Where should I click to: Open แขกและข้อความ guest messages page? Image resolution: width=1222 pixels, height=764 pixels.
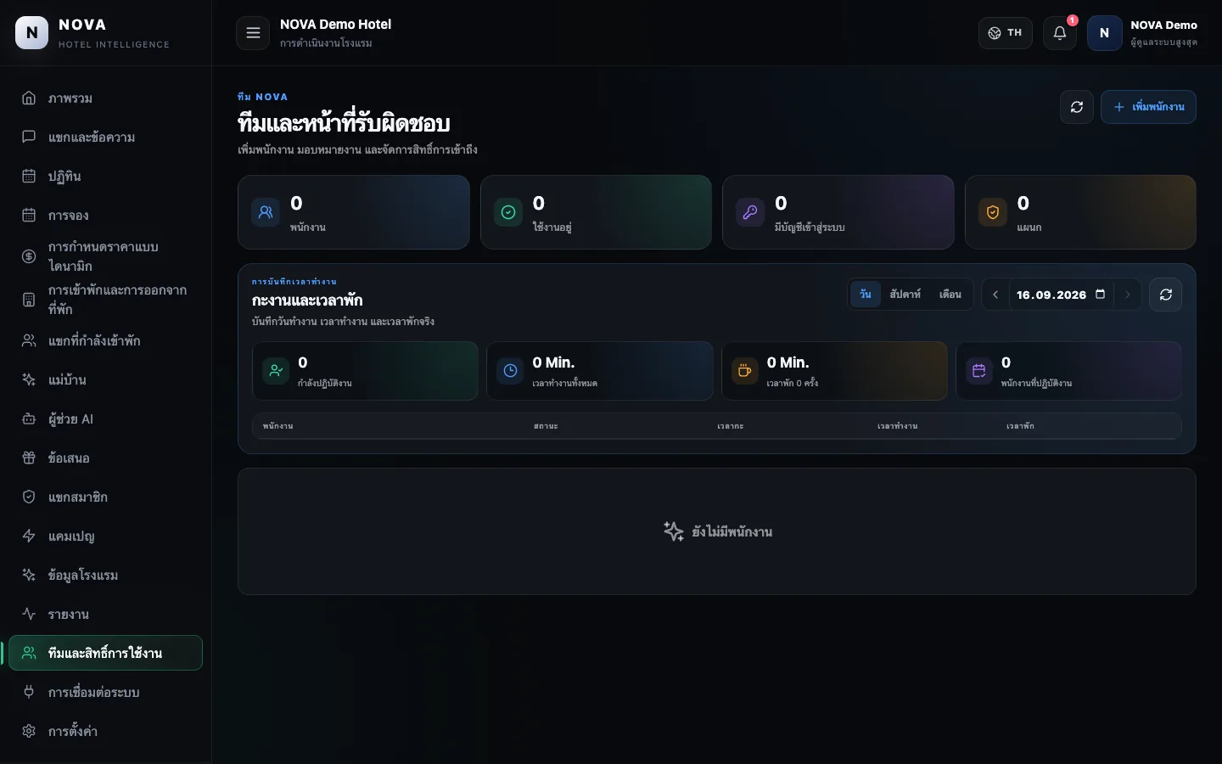tap(105, 138)
